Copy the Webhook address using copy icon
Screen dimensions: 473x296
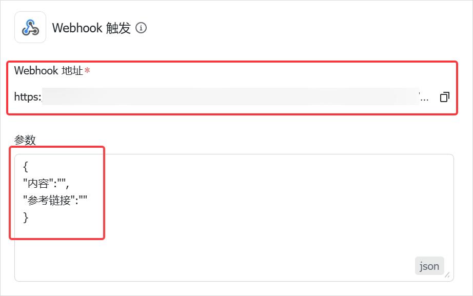[445, 96]
